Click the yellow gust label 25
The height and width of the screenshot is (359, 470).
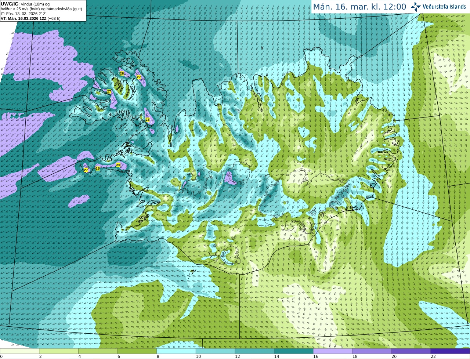click(118, 165)
